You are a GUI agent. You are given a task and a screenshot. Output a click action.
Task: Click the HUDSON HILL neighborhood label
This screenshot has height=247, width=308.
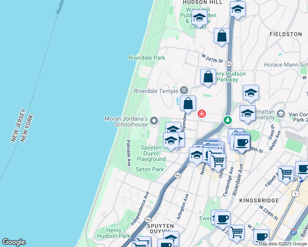203,2
